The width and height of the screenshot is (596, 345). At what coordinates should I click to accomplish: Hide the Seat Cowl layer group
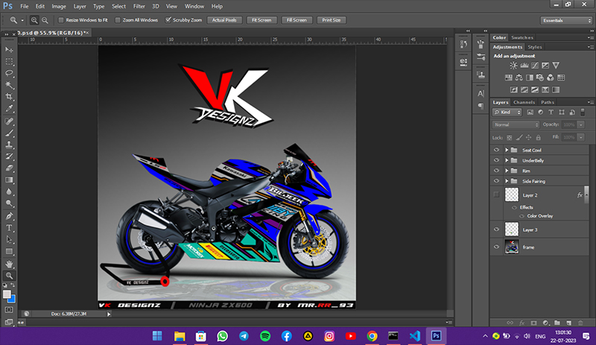497,150
